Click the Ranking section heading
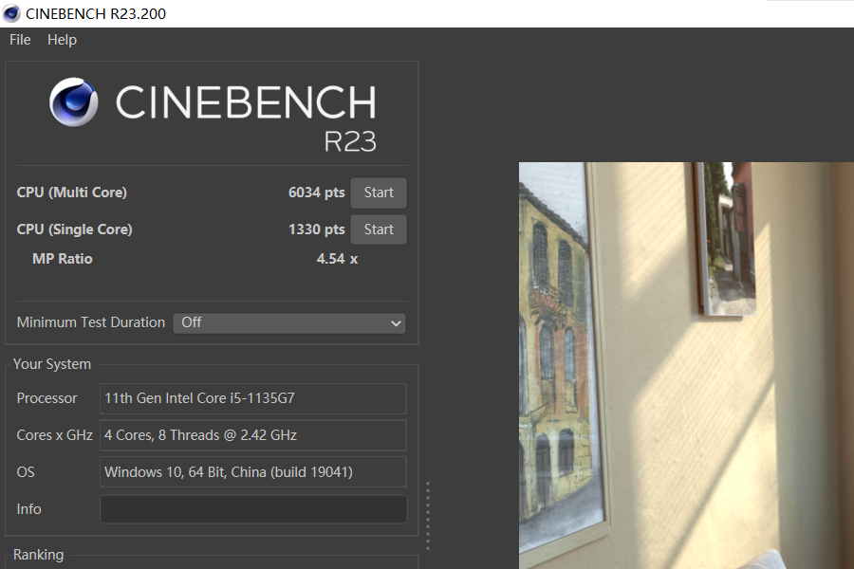Screen dimensions: 854x569 39,555
